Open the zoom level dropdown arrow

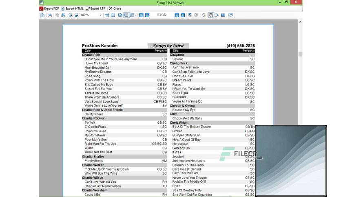coord(100,15)
